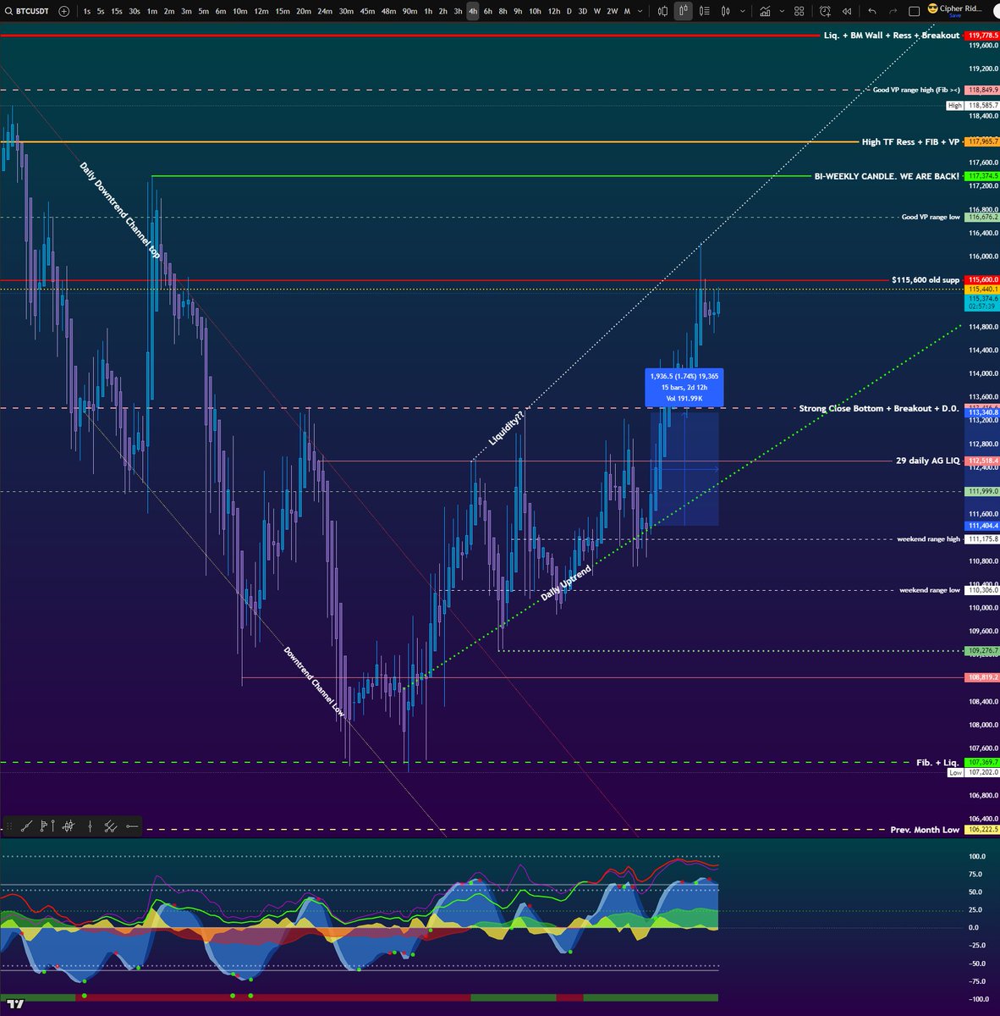Select the trend line drawing tool
1000x1016 pixels.
[x=26, y=826]
